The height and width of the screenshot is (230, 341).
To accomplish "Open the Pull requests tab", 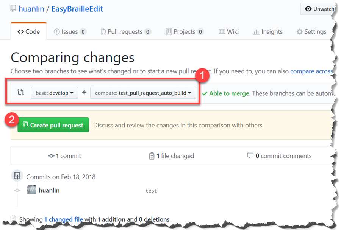I will tap(125, 32).
